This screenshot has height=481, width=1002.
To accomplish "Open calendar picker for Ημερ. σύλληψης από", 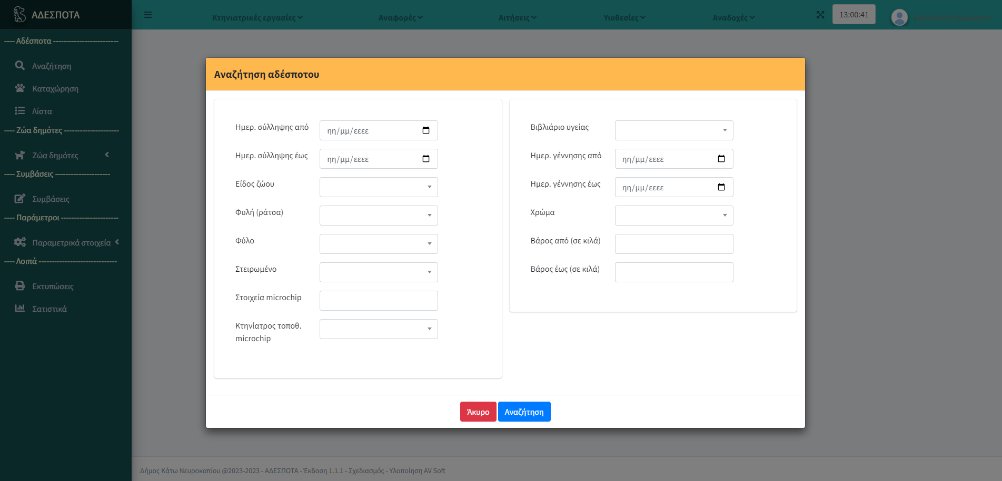I will (426, 130).
